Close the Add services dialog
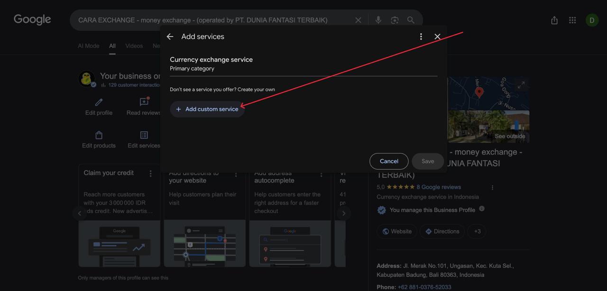 pyautogui.click(x=437, y=36)
